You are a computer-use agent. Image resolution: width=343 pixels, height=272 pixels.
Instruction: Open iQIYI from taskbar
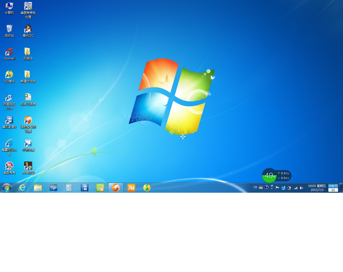point(100,188)
